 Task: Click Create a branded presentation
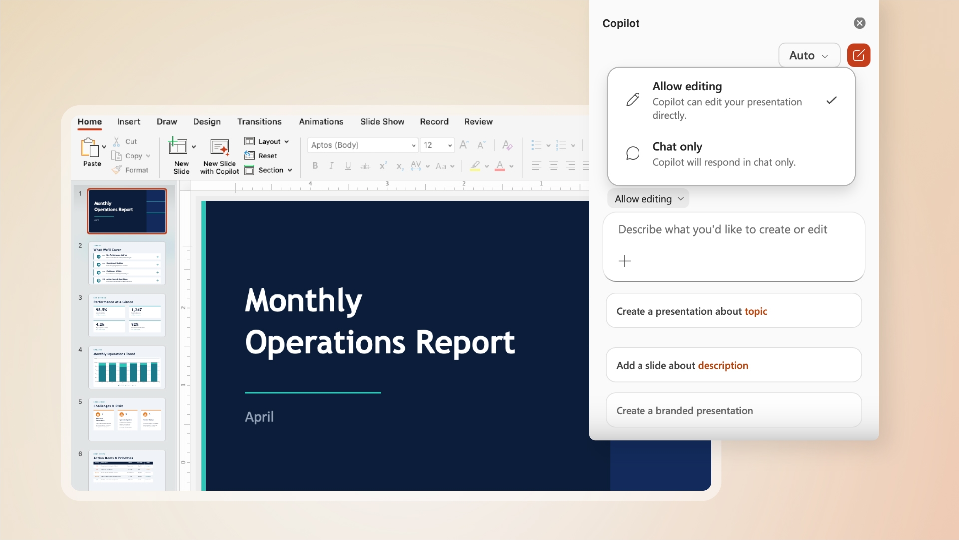coord(733,410)
